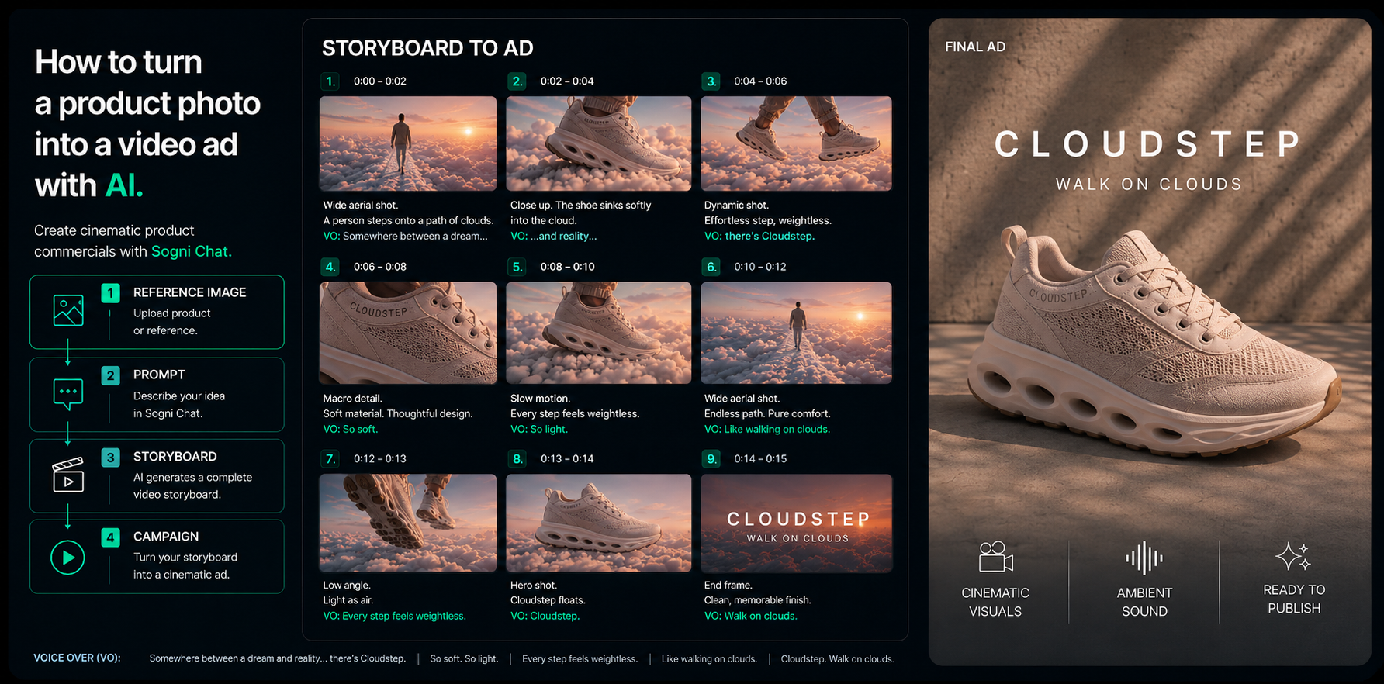Screen dimensions: 1384x684
Task: Click the Storyboard clapperboard icon
Action: pyautogui.click(x=68, y=475)
